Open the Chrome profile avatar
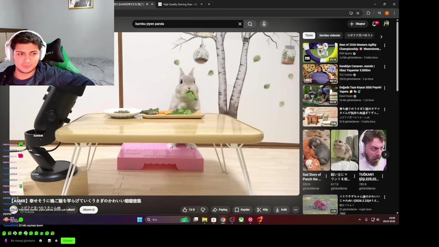This screenshot has width=439, height=247. (x=387, y=13)
